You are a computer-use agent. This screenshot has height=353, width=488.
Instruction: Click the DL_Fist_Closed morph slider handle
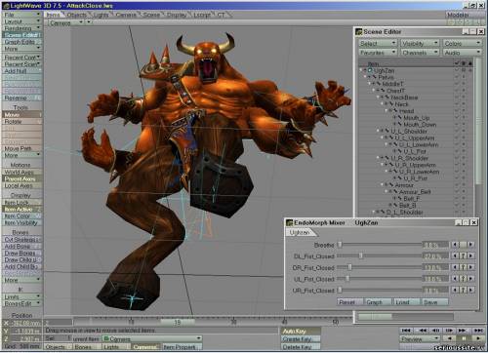[360, 255]
